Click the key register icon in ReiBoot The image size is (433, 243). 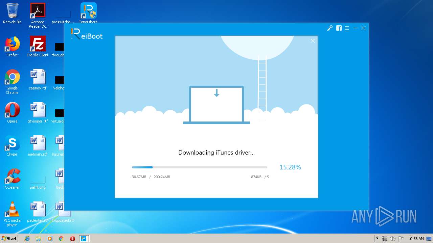(x=329, y=28)
